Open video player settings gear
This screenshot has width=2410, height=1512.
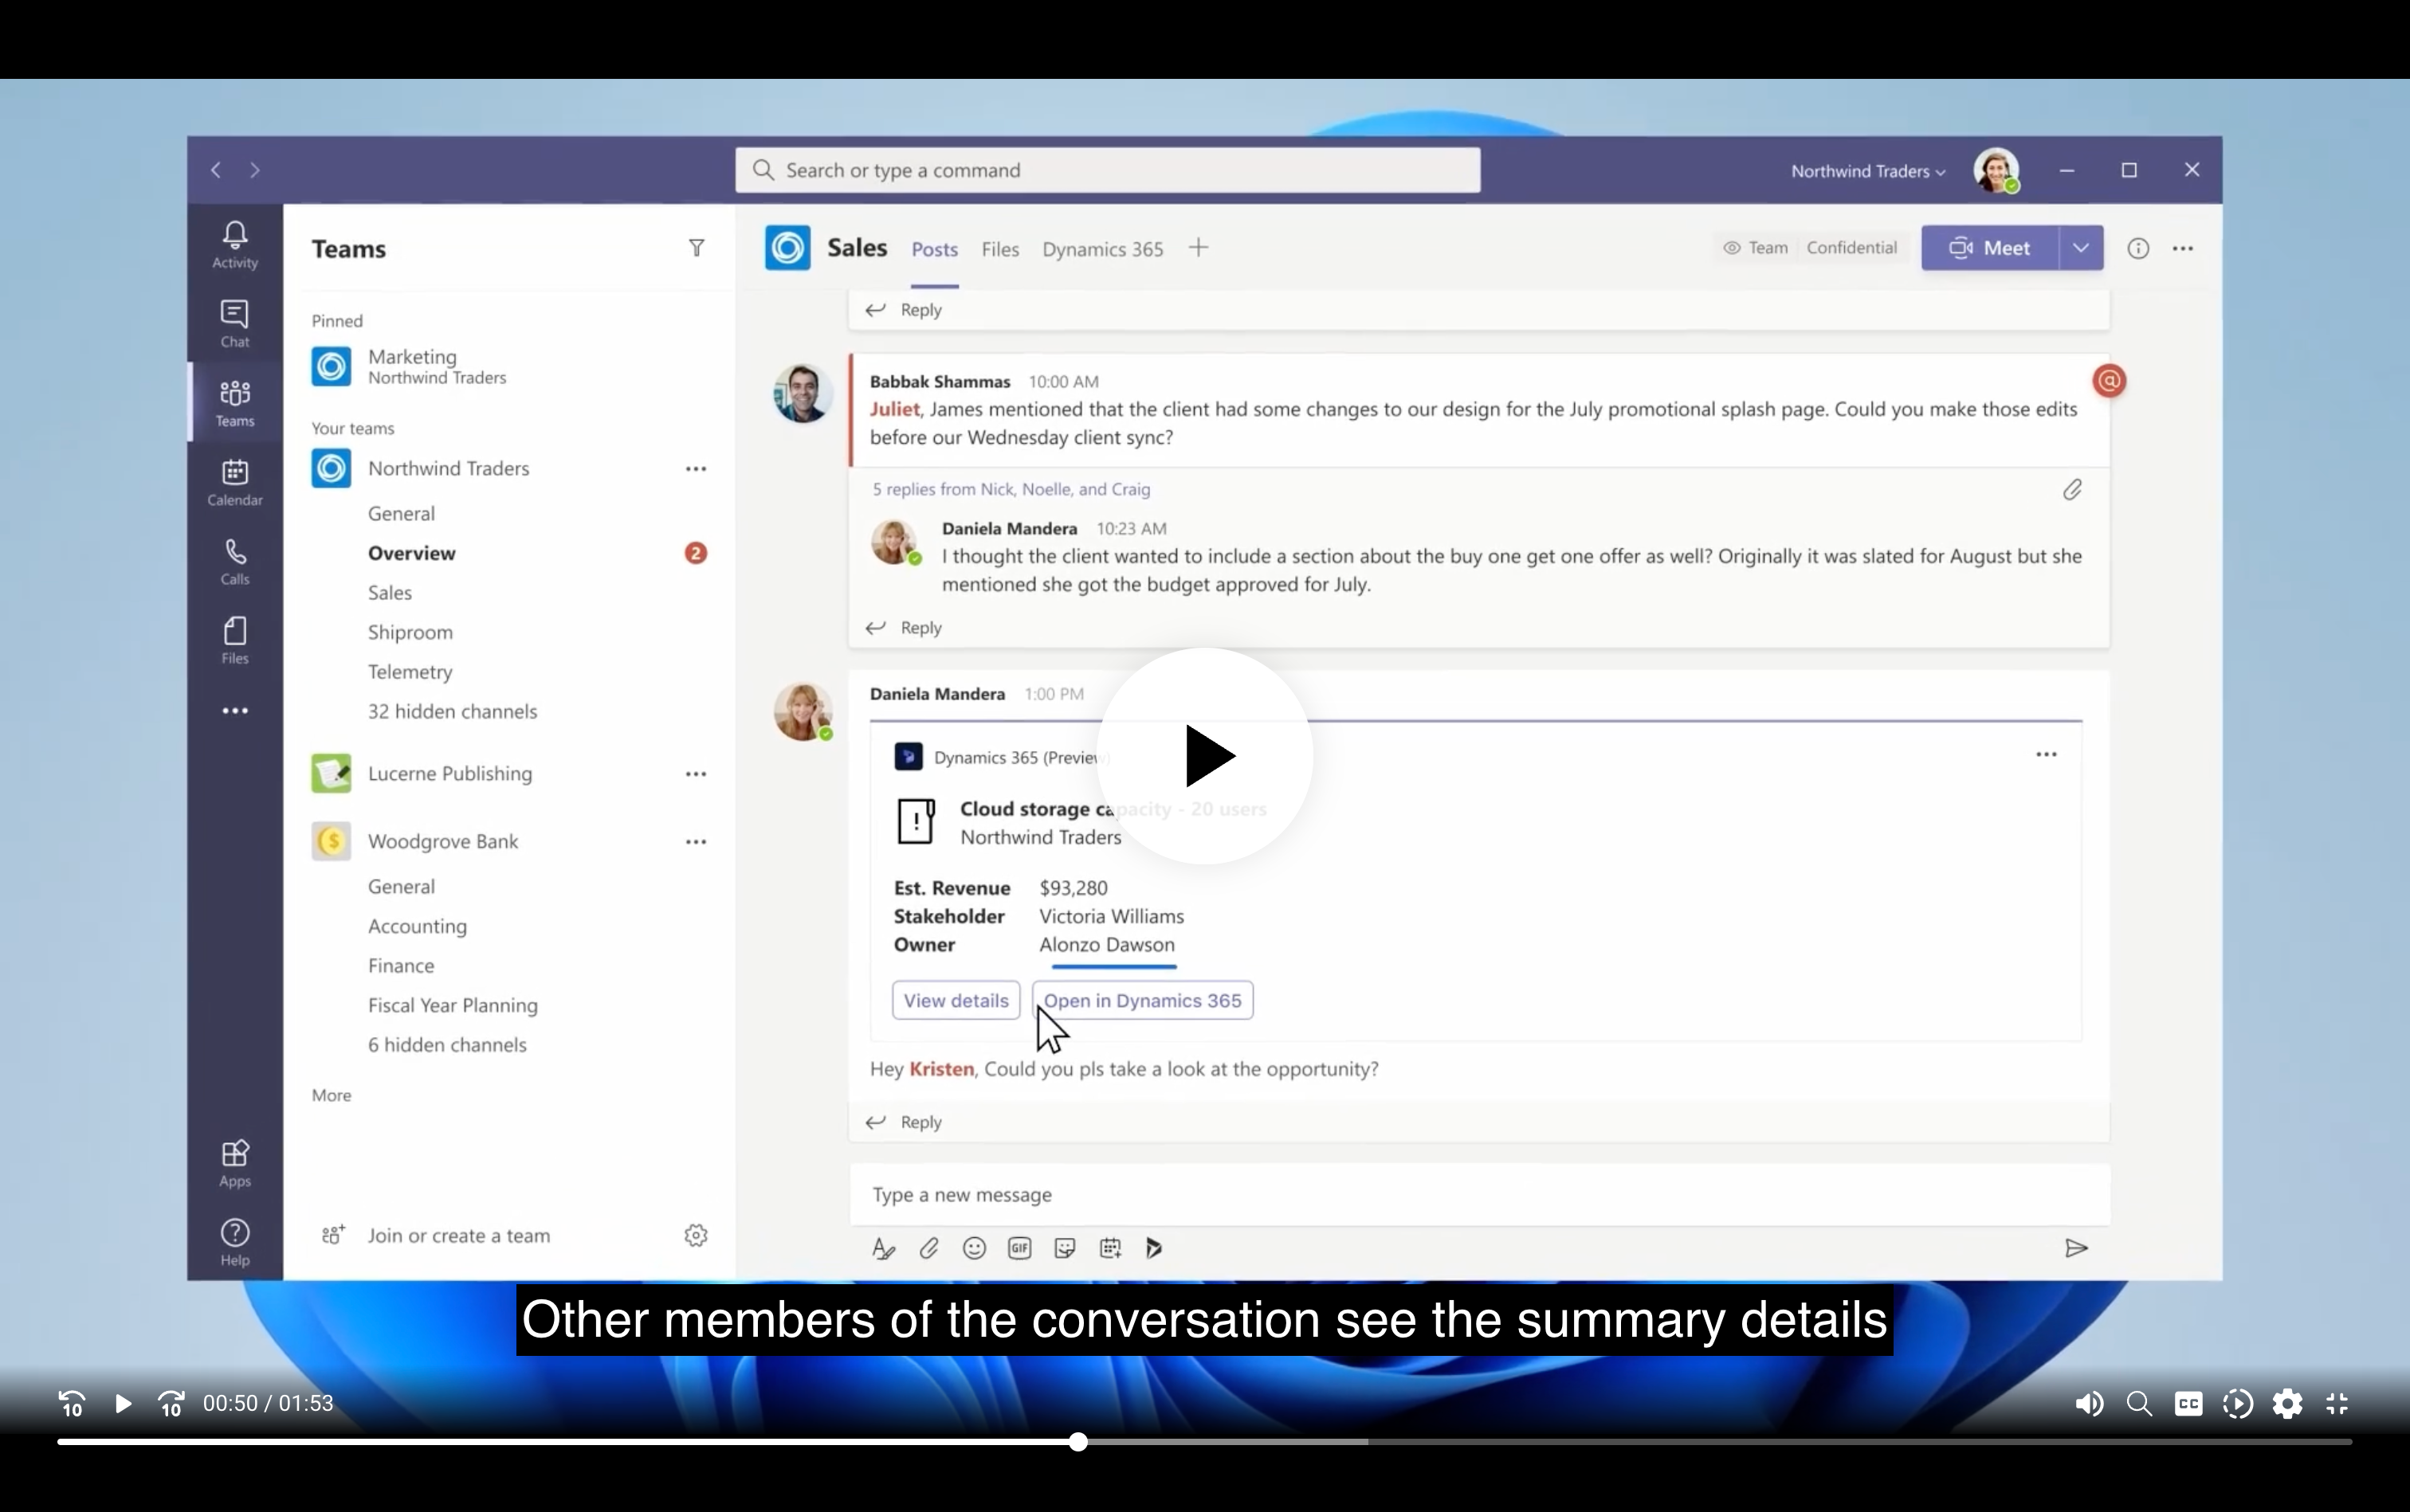[x=2287, y=1404]
